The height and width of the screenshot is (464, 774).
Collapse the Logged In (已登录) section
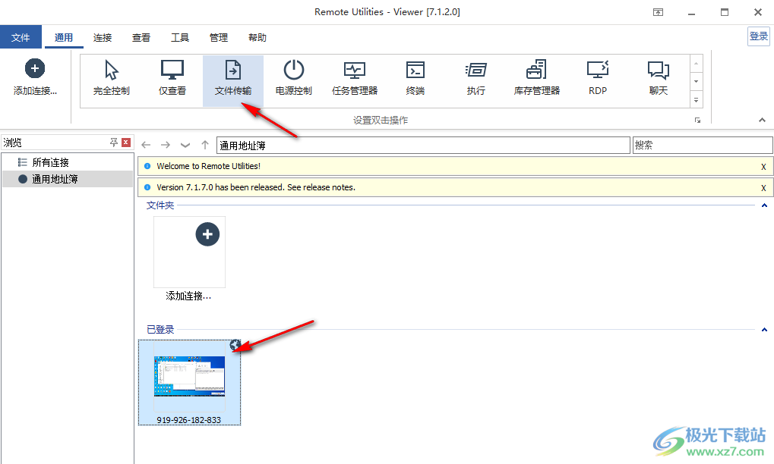[764, 330]
